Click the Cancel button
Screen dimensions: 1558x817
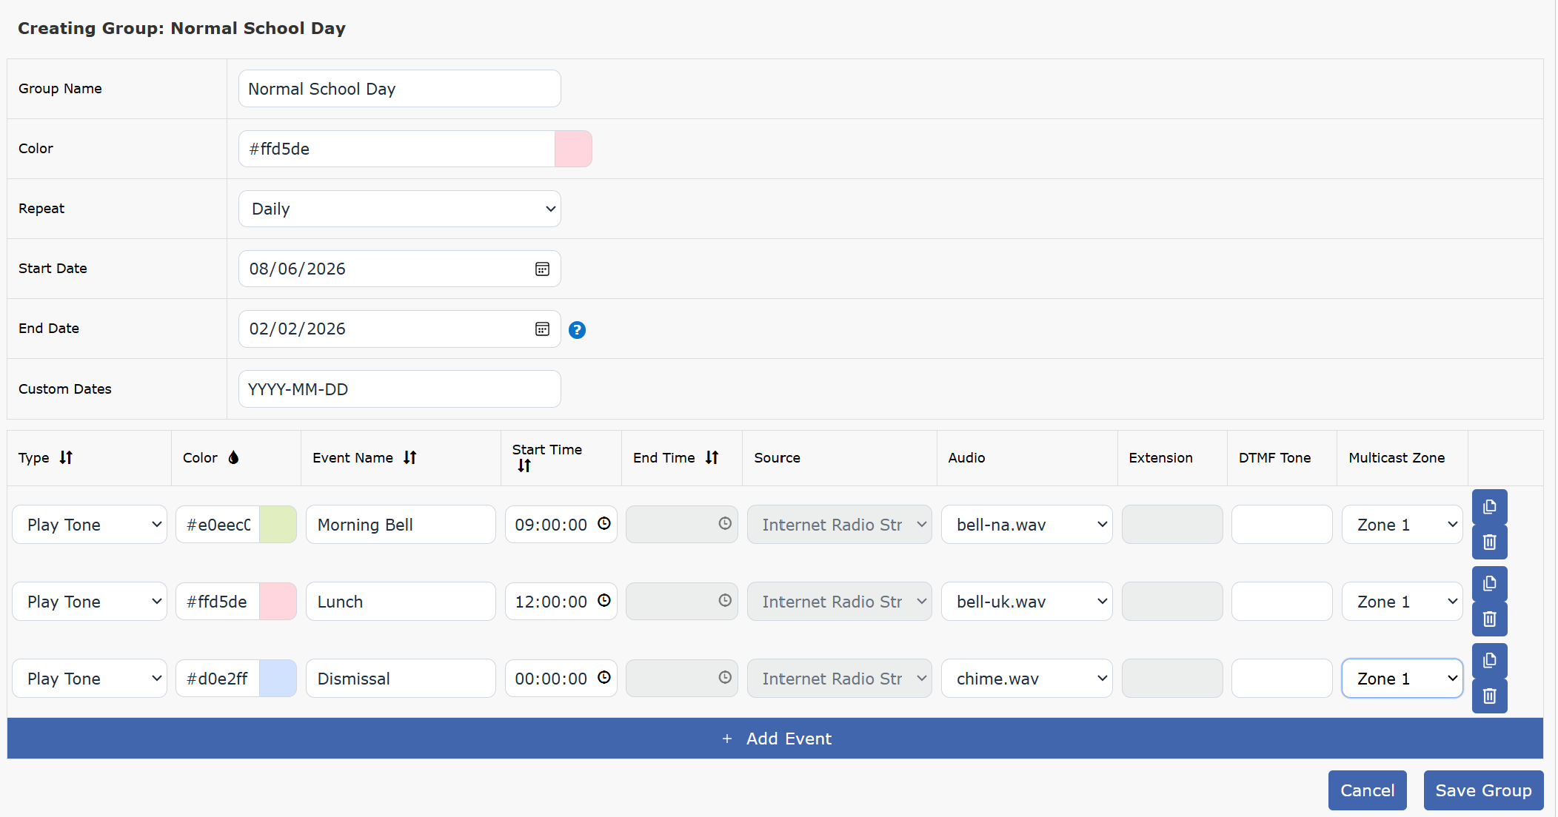click(x=1367, y=790)
